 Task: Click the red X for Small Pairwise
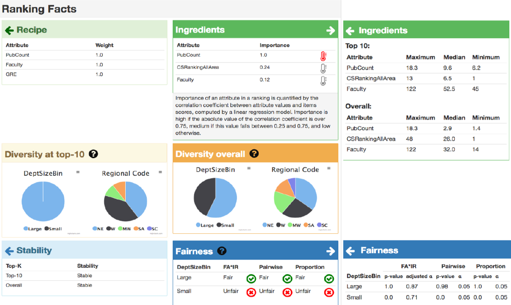pyautogui.click(x=287, y=292)
